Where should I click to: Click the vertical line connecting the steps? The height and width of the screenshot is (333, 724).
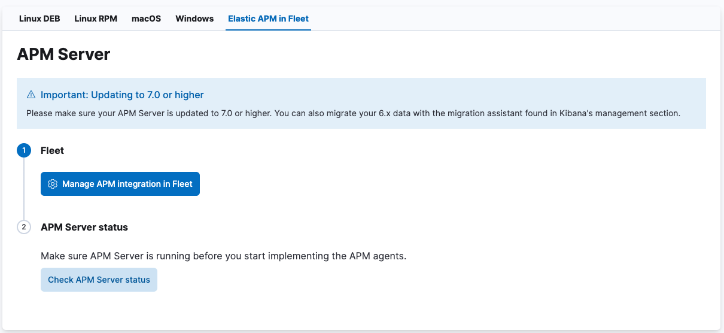[x=24, y=189]
